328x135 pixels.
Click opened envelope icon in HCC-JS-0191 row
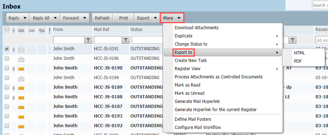coord(21,50)
